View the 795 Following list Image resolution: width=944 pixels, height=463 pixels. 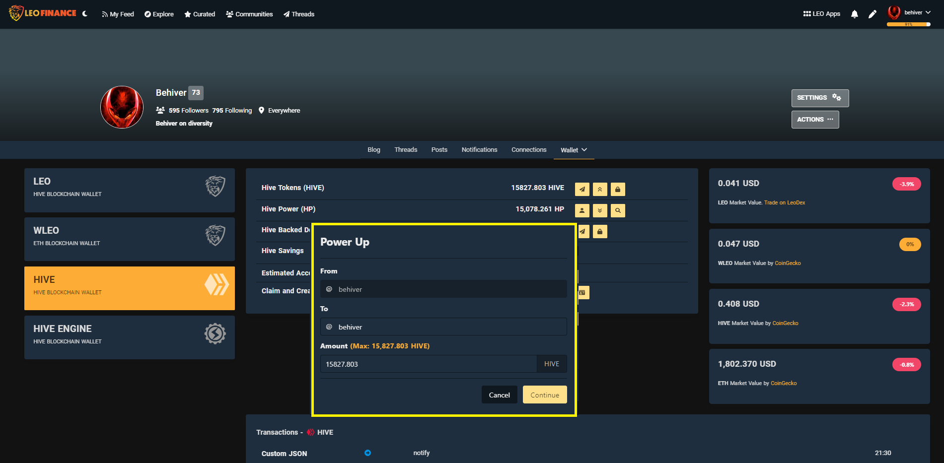pos(232,110)
